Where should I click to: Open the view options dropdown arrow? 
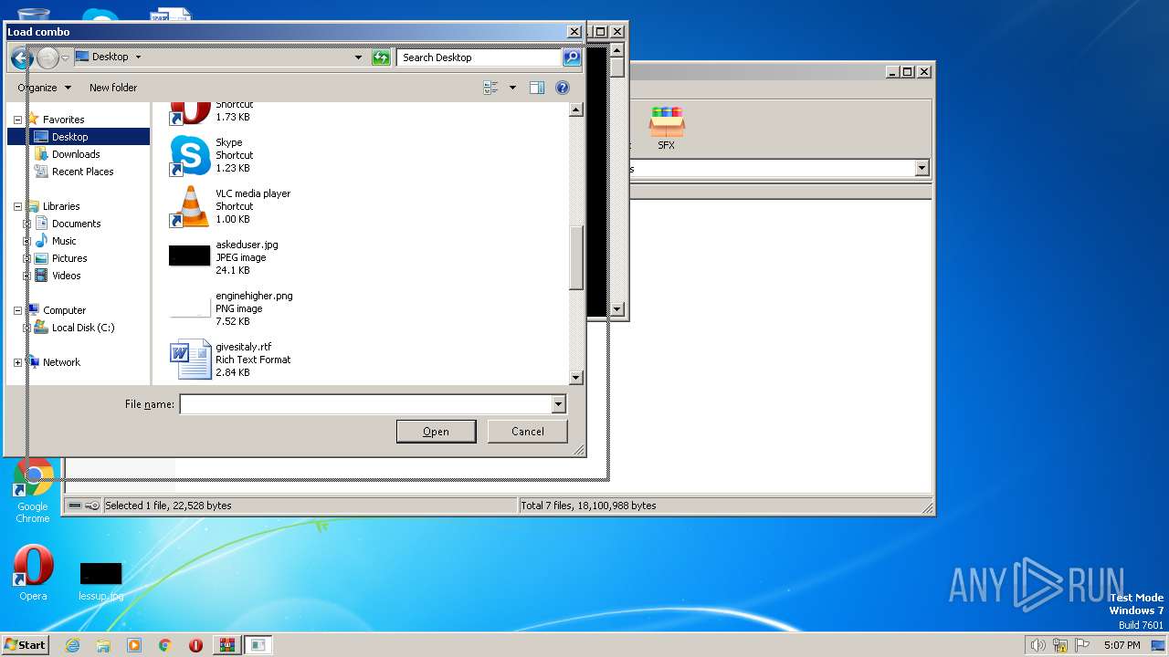512,88
